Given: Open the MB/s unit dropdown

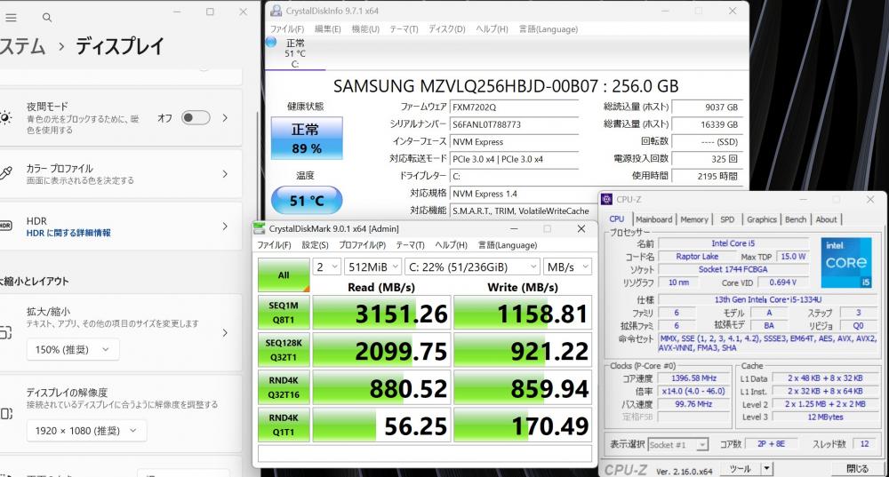Looking at the screenshot, I should click(x=567, y=266).
